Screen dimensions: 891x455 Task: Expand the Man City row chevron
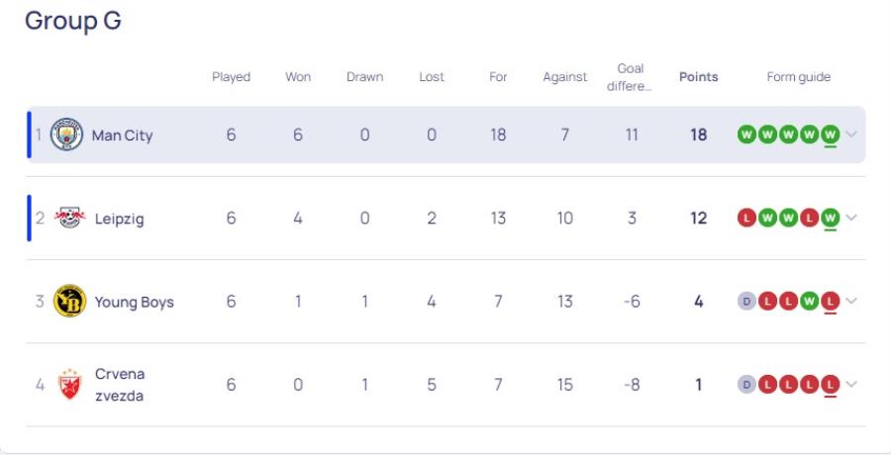851,135
